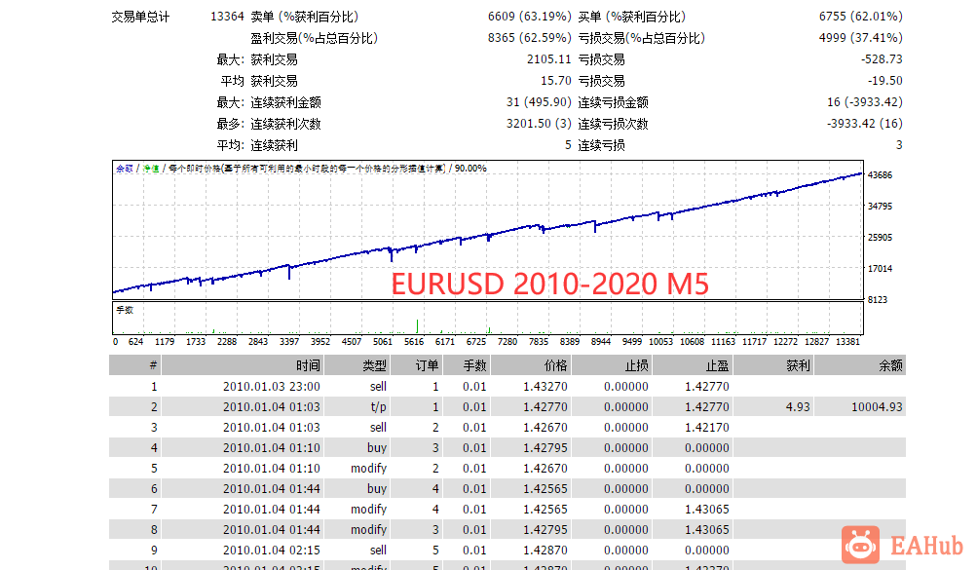Select the profit value 4.93
The width and height of the screenshot is (977, 570).
click(x=798, y=406)
